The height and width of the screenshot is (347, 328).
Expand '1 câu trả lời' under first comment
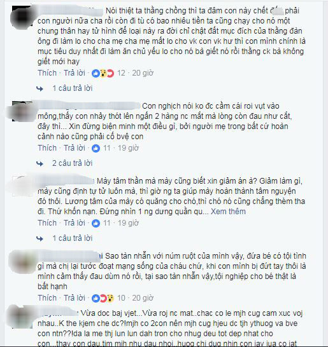[73, 88]
